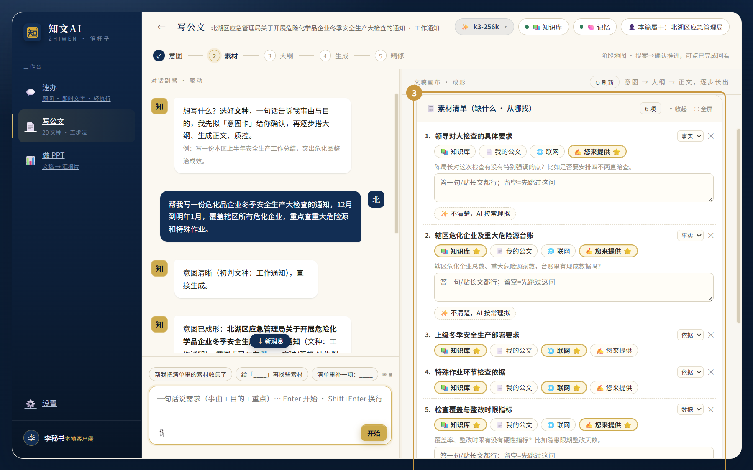Click 不清楚 AI 按常理拟 under item 1
This screenshot has width=753, height=470.
tap(475, 213)
